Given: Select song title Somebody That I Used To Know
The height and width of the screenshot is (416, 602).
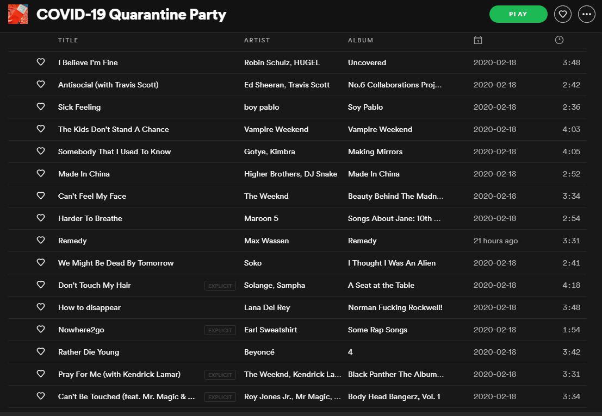Looking at the screenshot, I should [x=114, y=152].
